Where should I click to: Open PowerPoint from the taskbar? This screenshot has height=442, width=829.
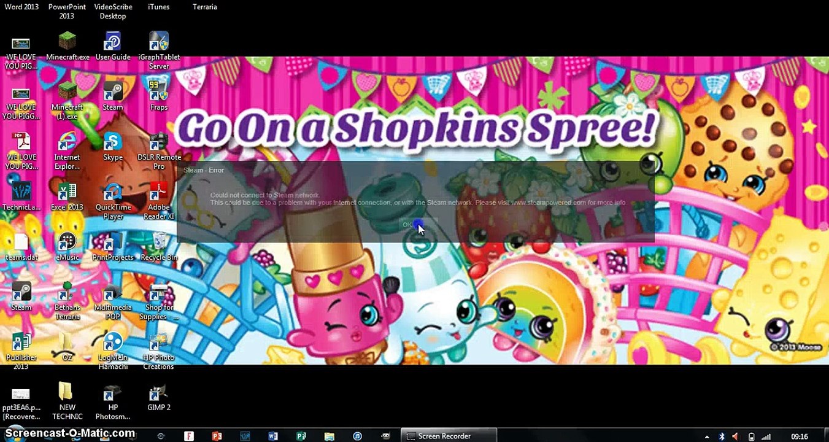click(x=217, y=436)
